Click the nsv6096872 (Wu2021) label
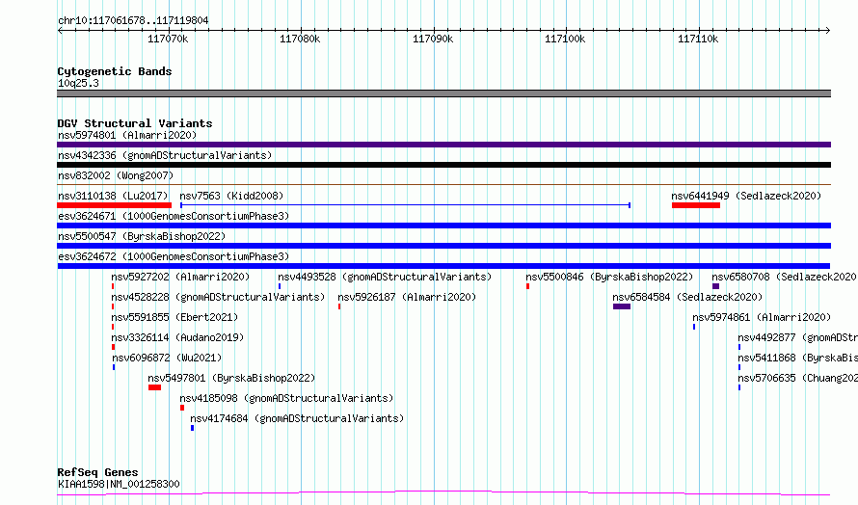This screenshot has height=505, width=858. click(x=167, y=358)
